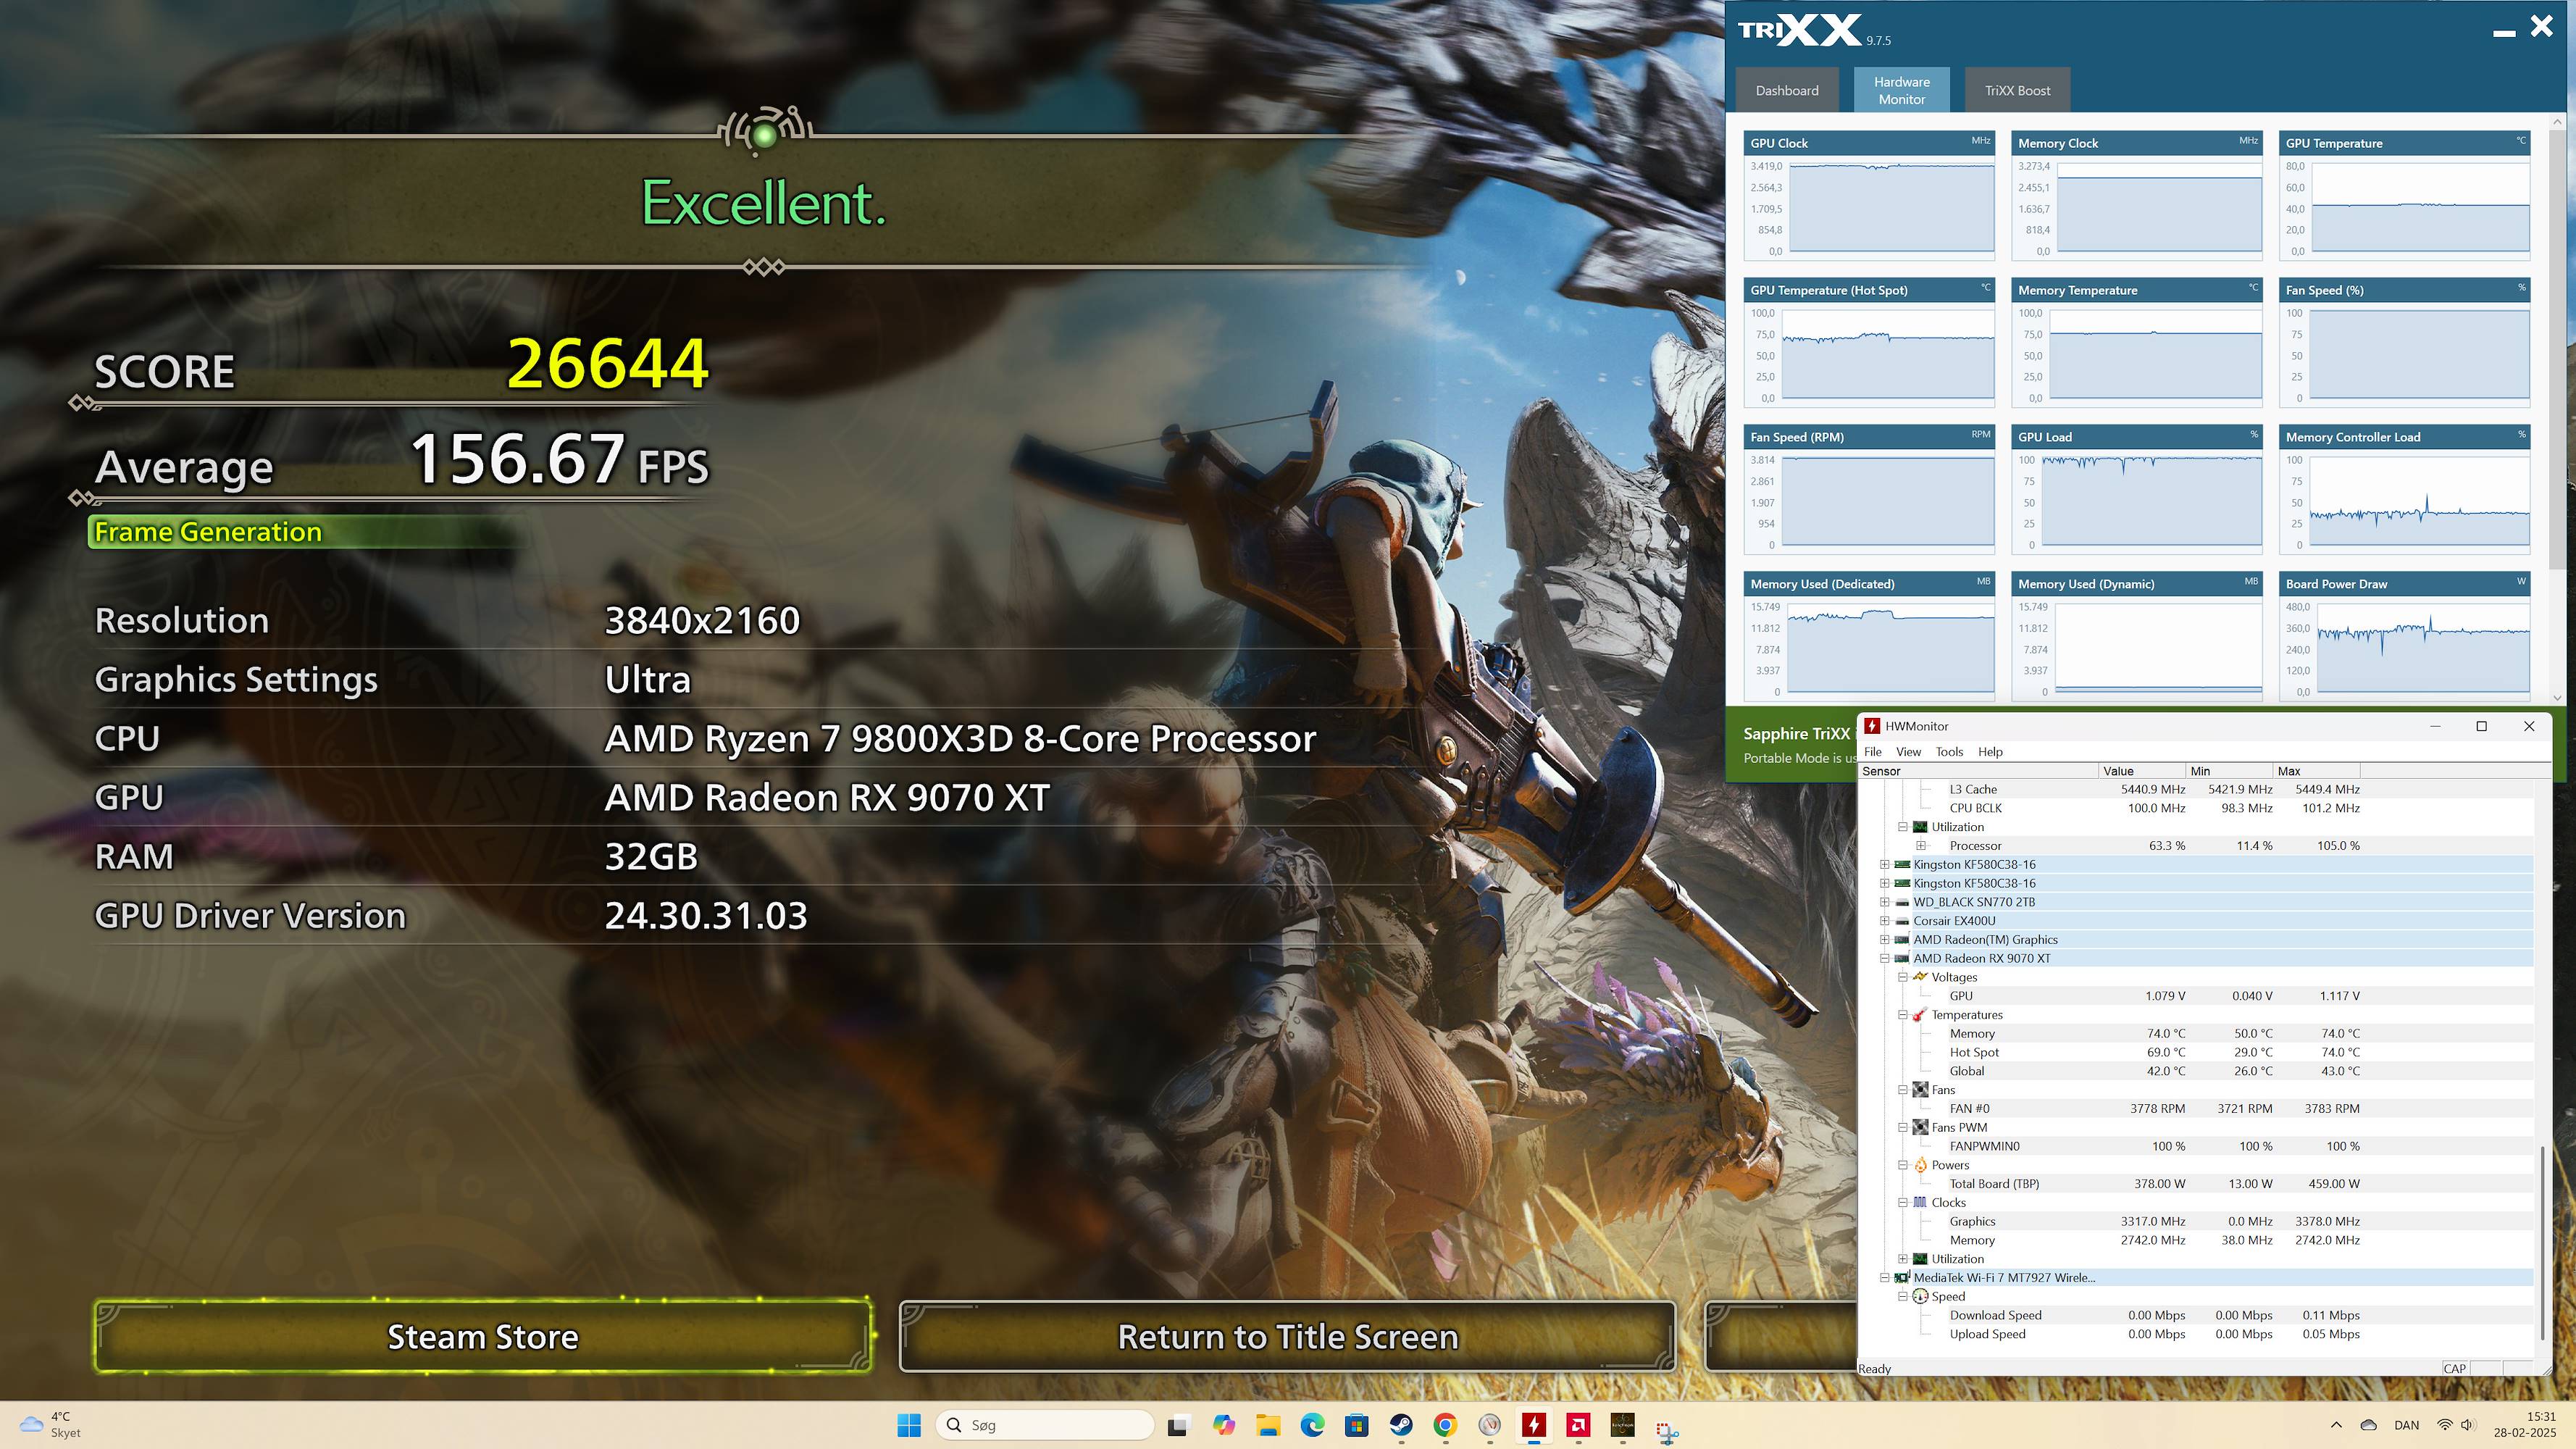Click the HWMonitor taskbar icon
This screenshot has height=1449, width=2576.
(1534, 1425)
